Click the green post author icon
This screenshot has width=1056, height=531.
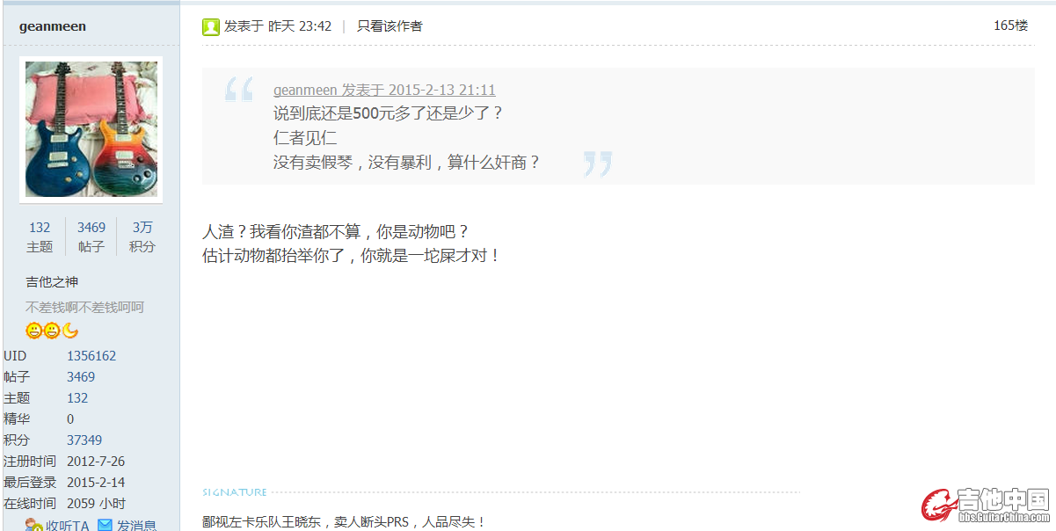click(x=211, y=27)
